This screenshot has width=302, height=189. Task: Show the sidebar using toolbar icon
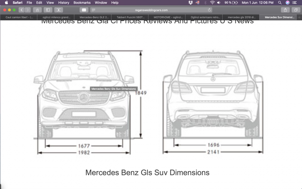[48, 10]
